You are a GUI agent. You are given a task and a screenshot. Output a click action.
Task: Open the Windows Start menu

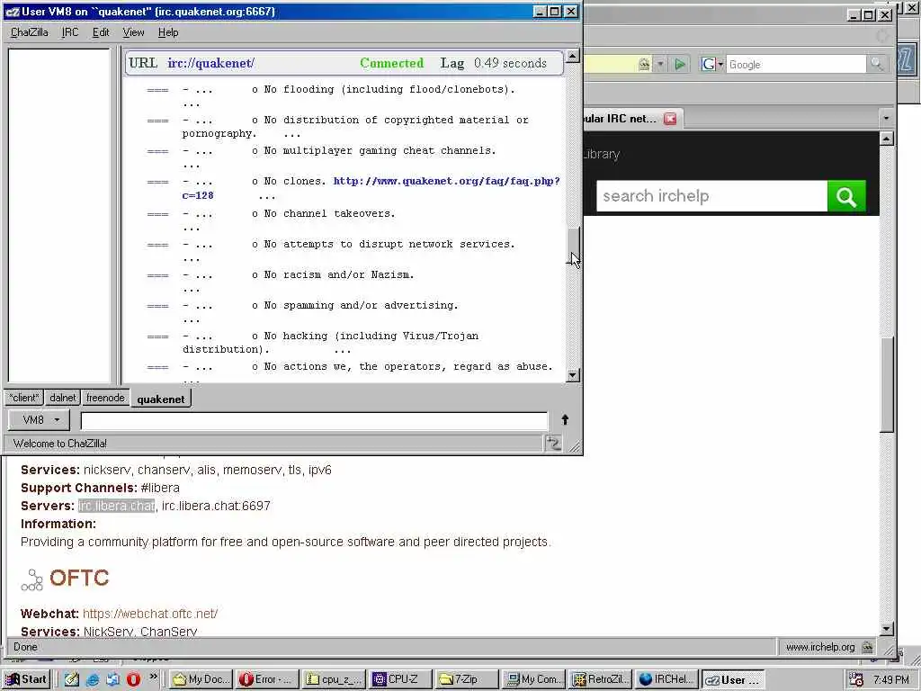[x=26, y=679]
